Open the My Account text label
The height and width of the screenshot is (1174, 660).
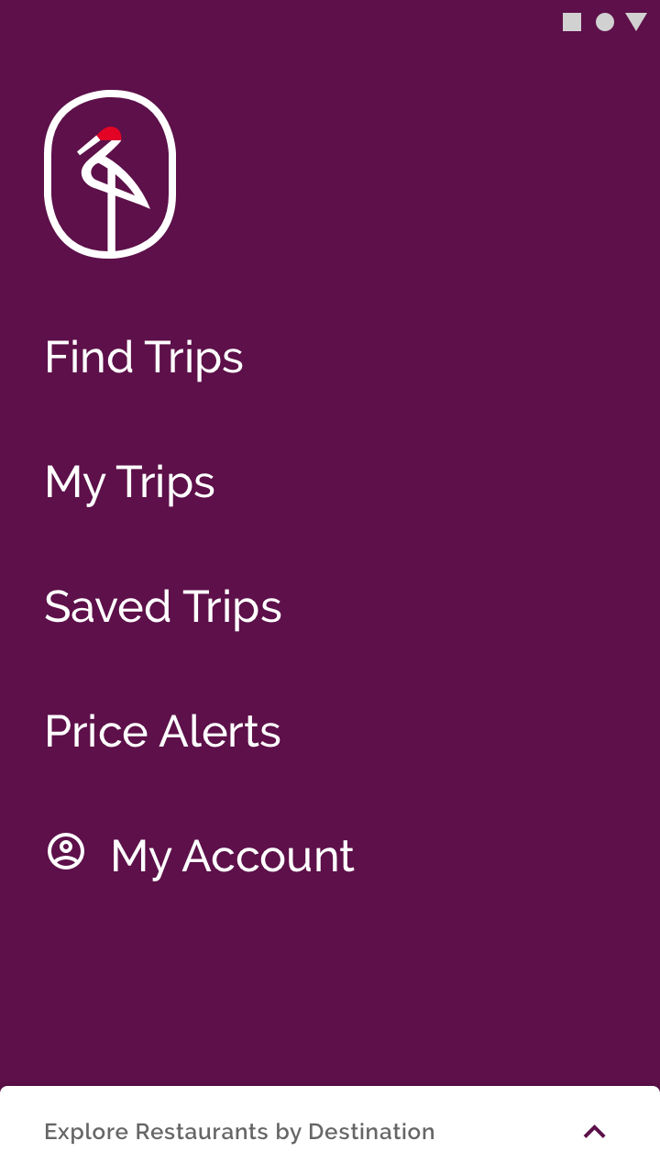tap(232, 857)
